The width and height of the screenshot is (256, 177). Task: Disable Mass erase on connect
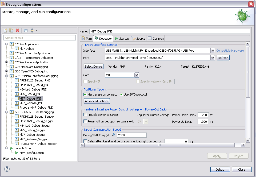[85, 94]
